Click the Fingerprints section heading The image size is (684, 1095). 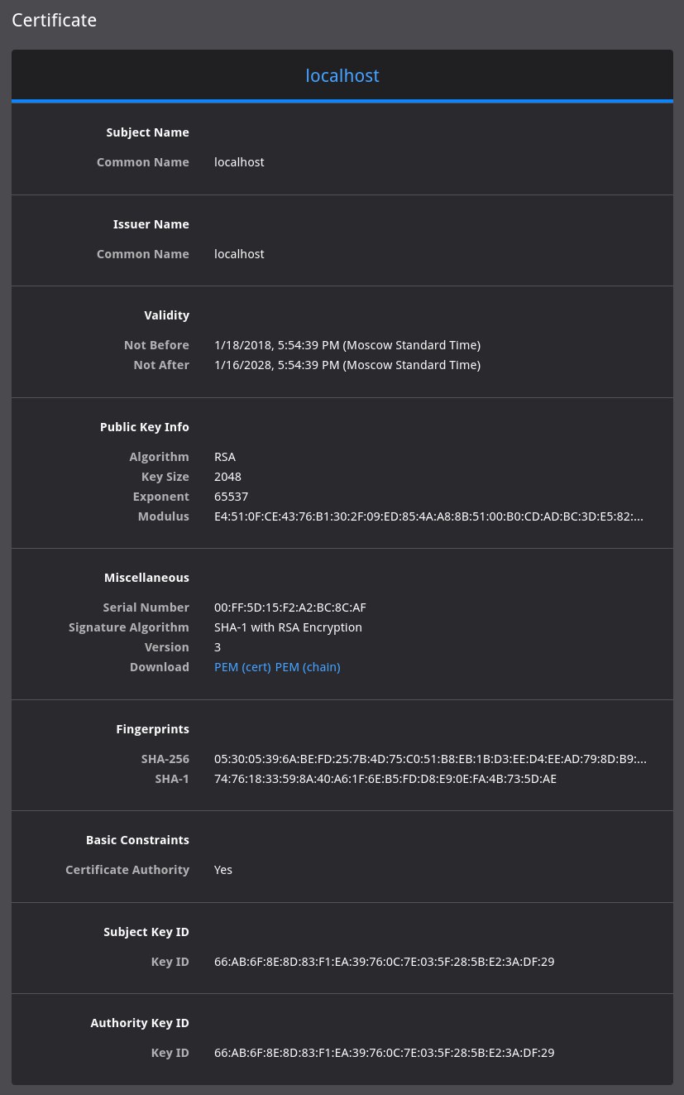[152, 729]
